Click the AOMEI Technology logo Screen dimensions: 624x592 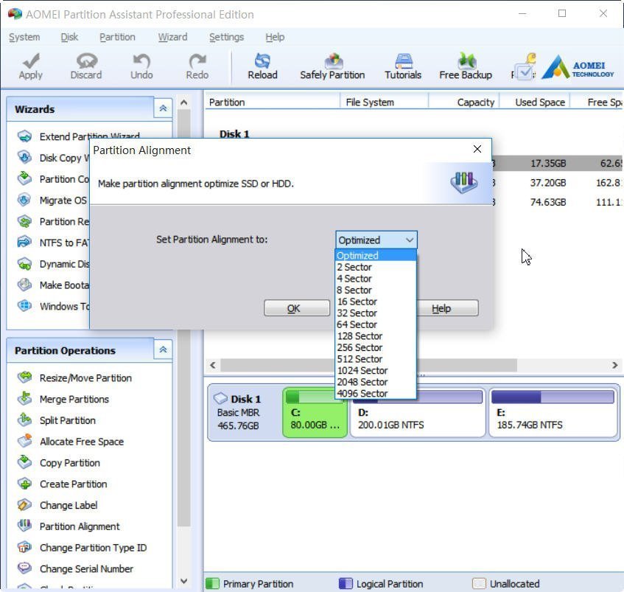click(x=578, y=66)
